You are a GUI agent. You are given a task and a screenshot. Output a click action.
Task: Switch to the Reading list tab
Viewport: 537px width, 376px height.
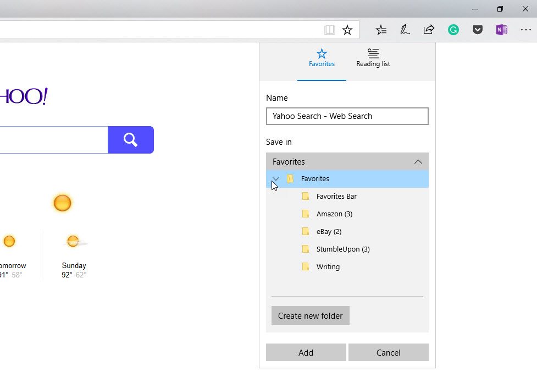[373, 58]
